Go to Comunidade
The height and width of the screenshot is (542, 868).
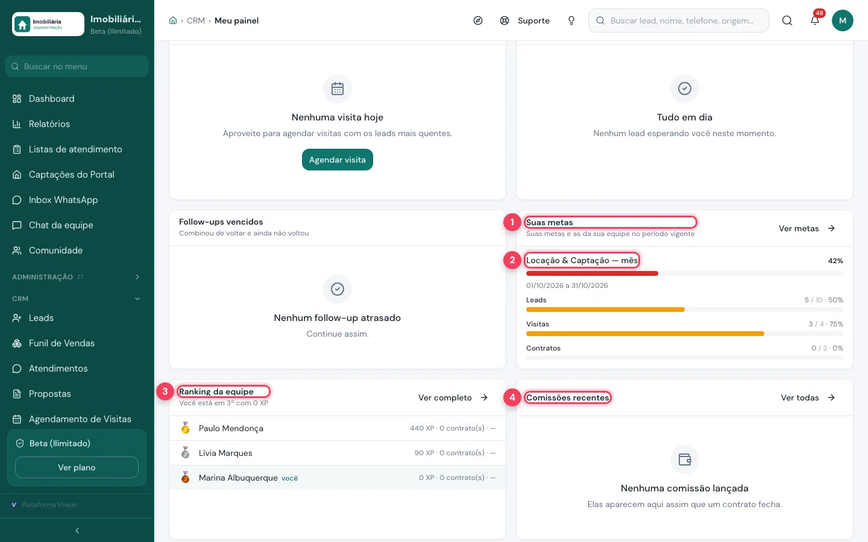[77, 251]
